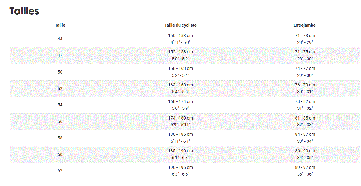Click the Taille du cycliste column header

pyautogui.click(x=180, y=25)
